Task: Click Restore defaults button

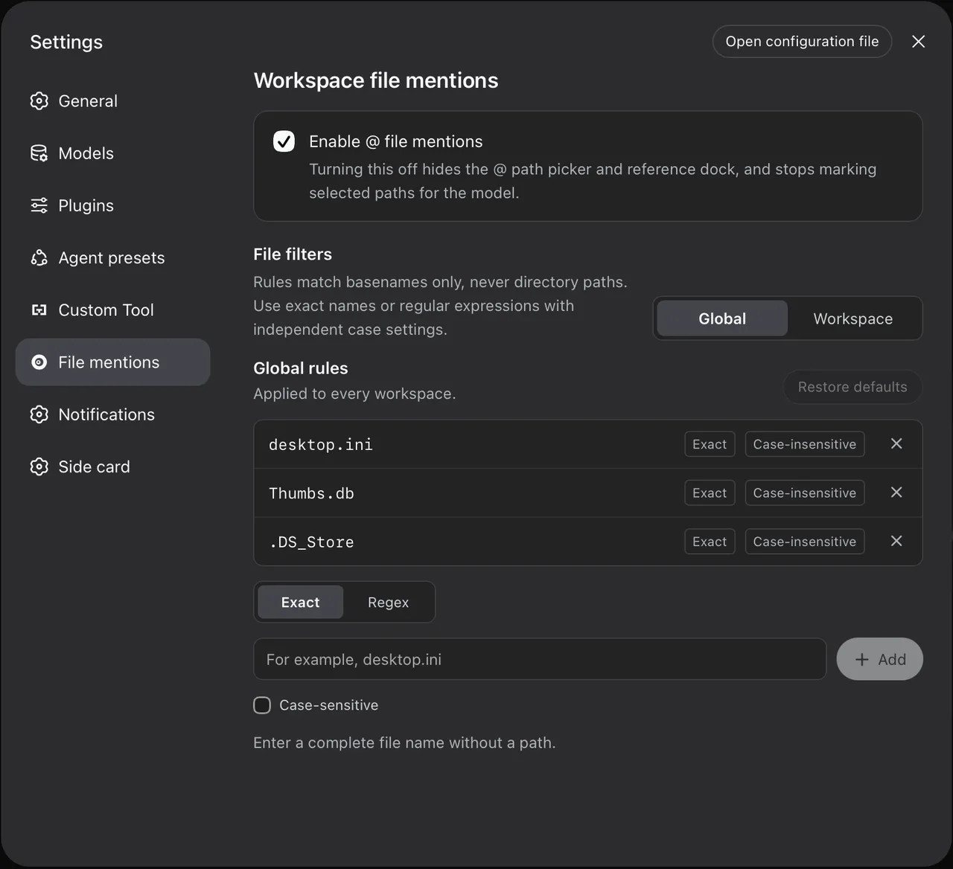Action: point(852,387)
